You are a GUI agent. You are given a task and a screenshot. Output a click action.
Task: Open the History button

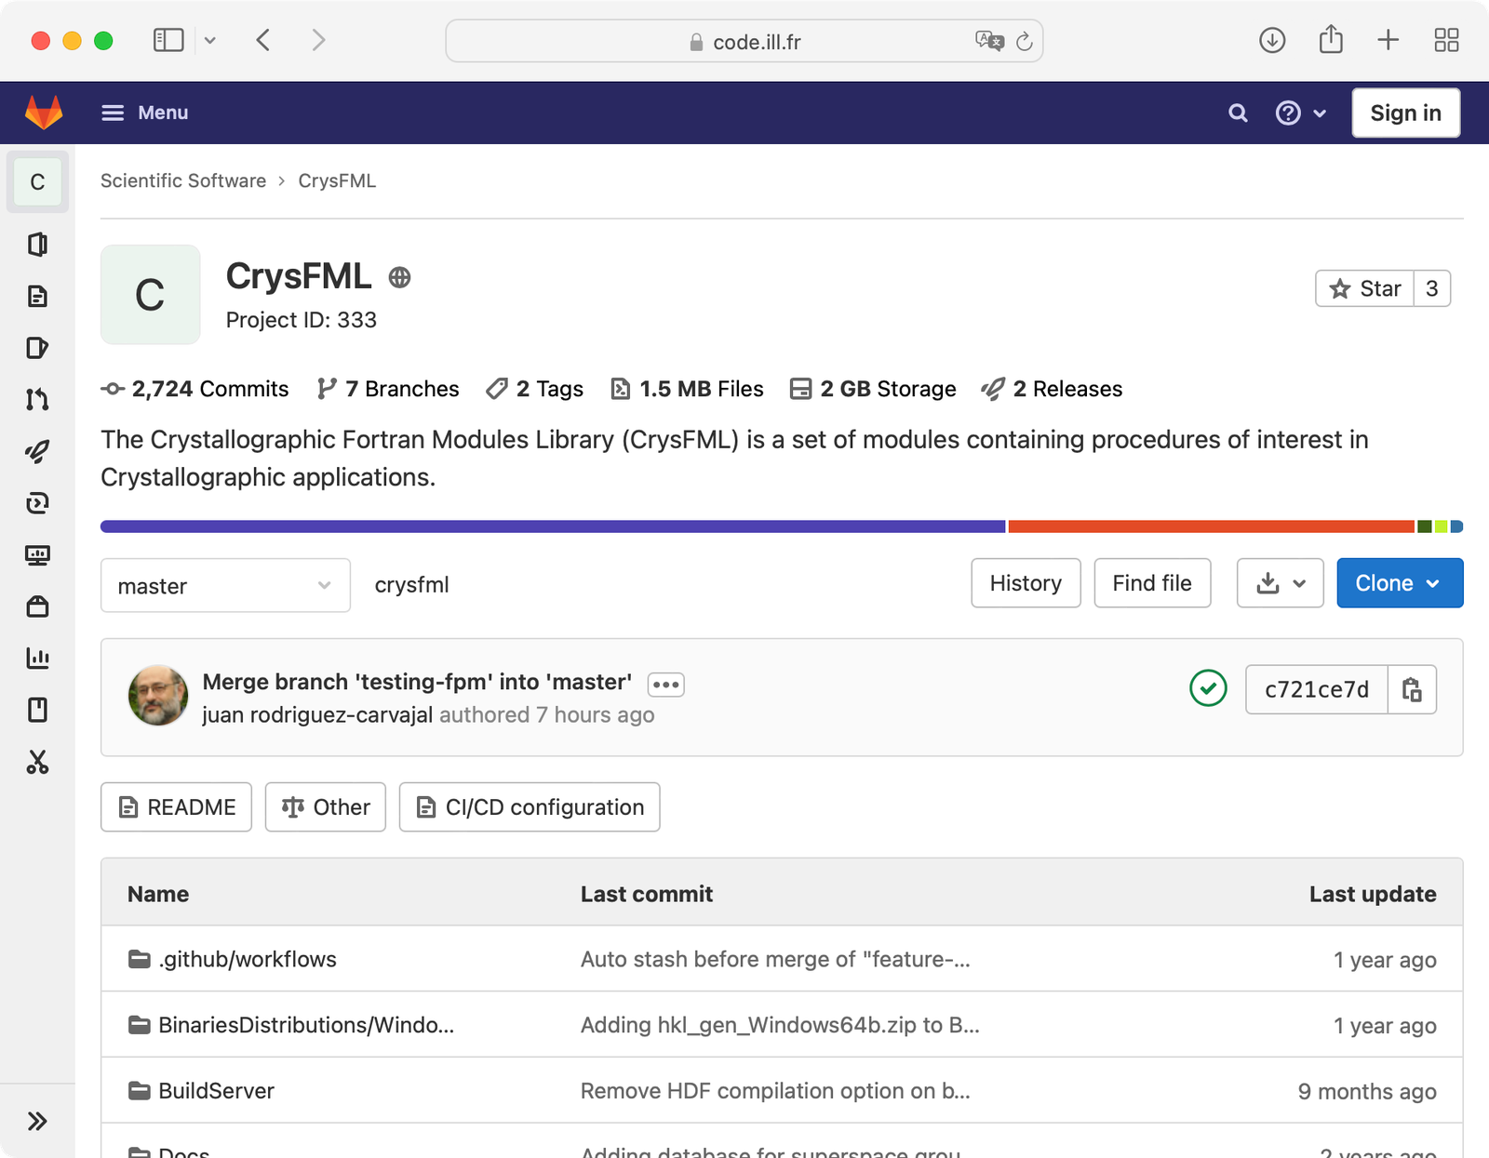point(1026,583)
